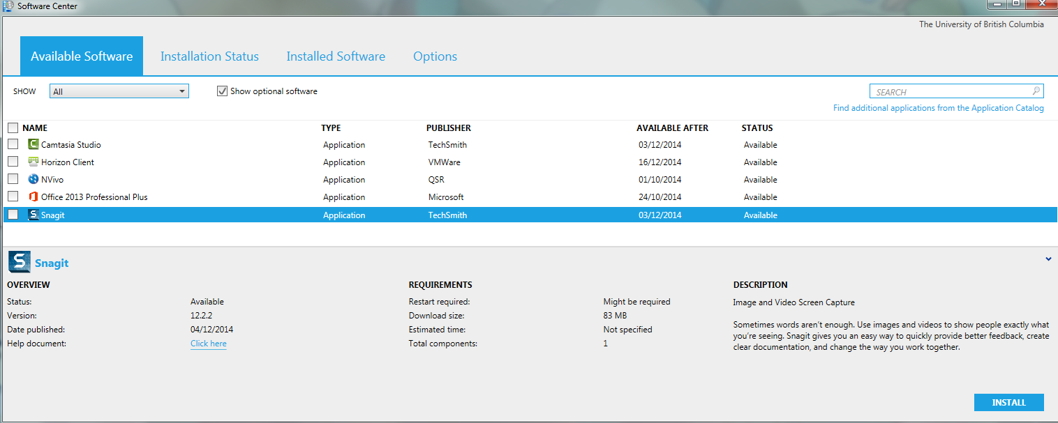
Task: Check the Office 2013 Professional Plus checkbox
Action: pyautogui.click(x=13, y=197)
